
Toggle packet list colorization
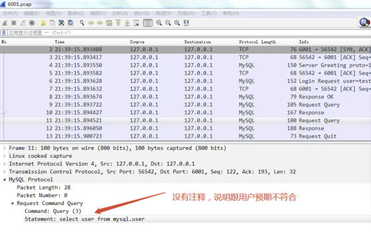tap(148, 23)
